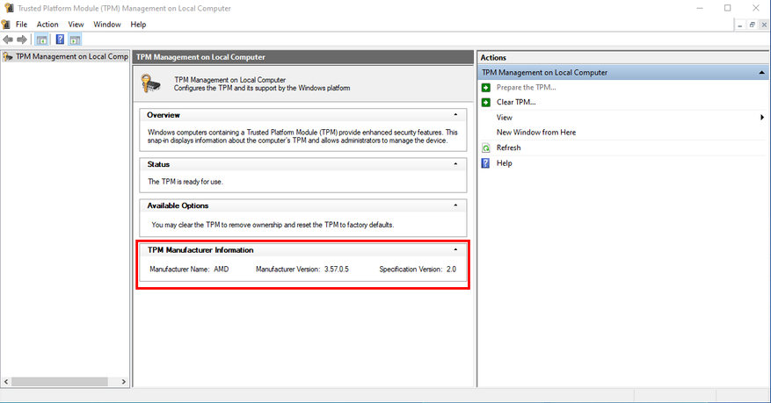
Task: Collapse the Overview section
Action: 455,115
